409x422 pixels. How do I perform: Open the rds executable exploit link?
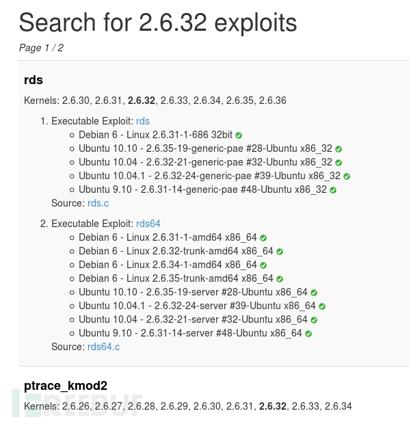[x=143, y=121]
